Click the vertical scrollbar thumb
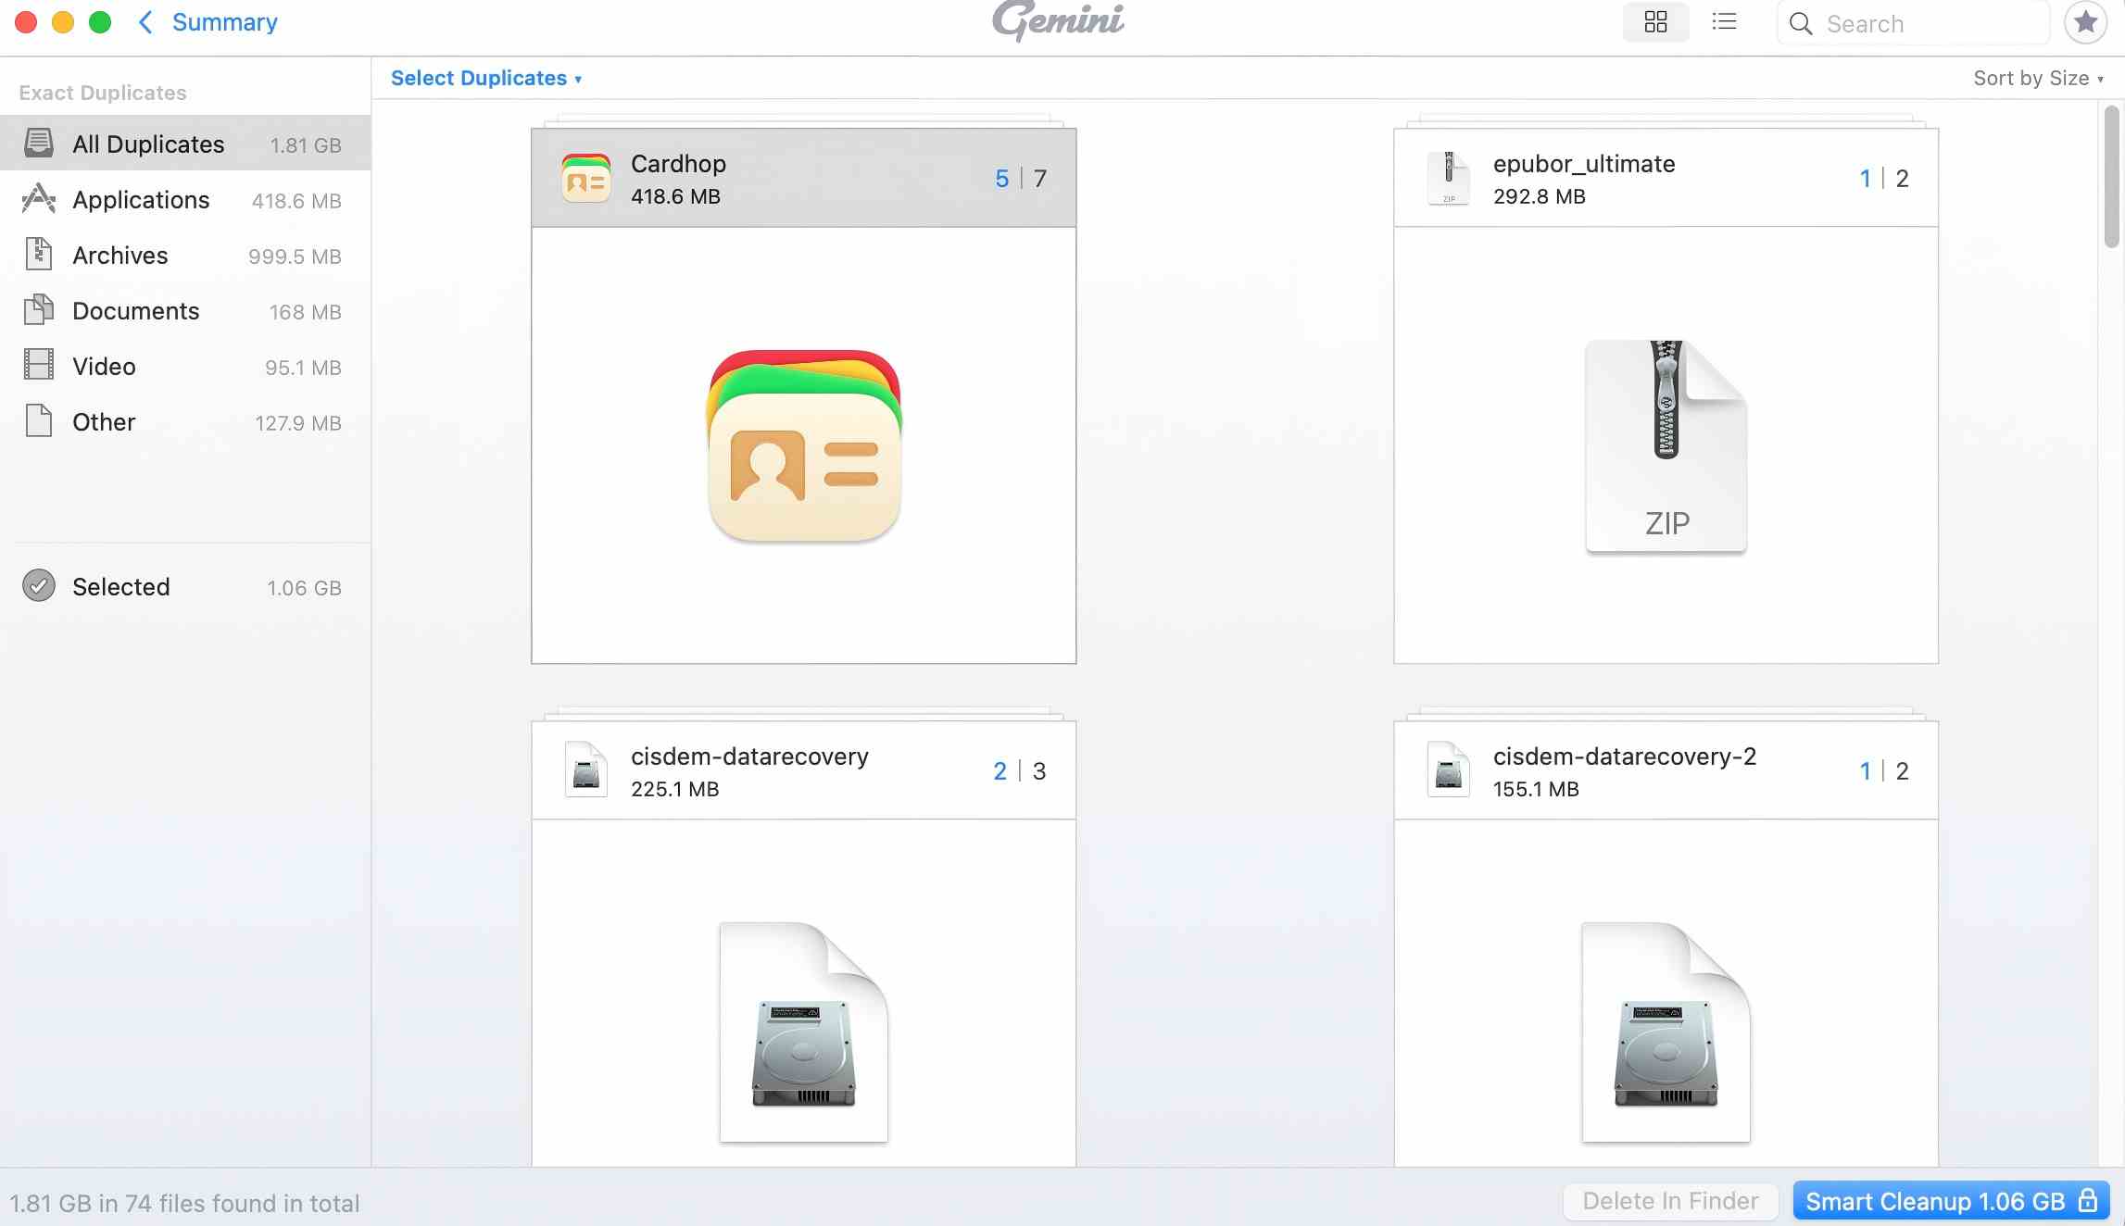This screenshot has height=1226, width=2125. [2111, 176]
